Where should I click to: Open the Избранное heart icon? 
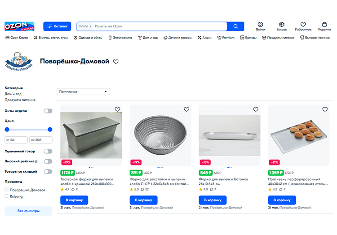(303, 26)
